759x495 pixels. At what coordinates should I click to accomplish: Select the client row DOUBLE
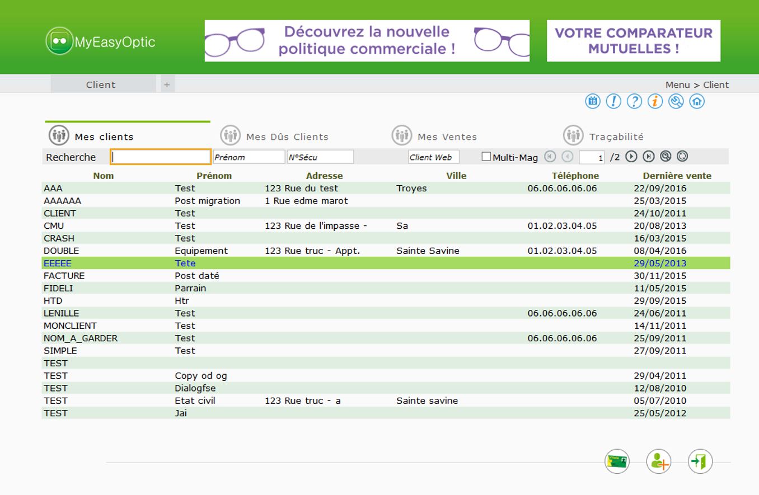[386, 251]
